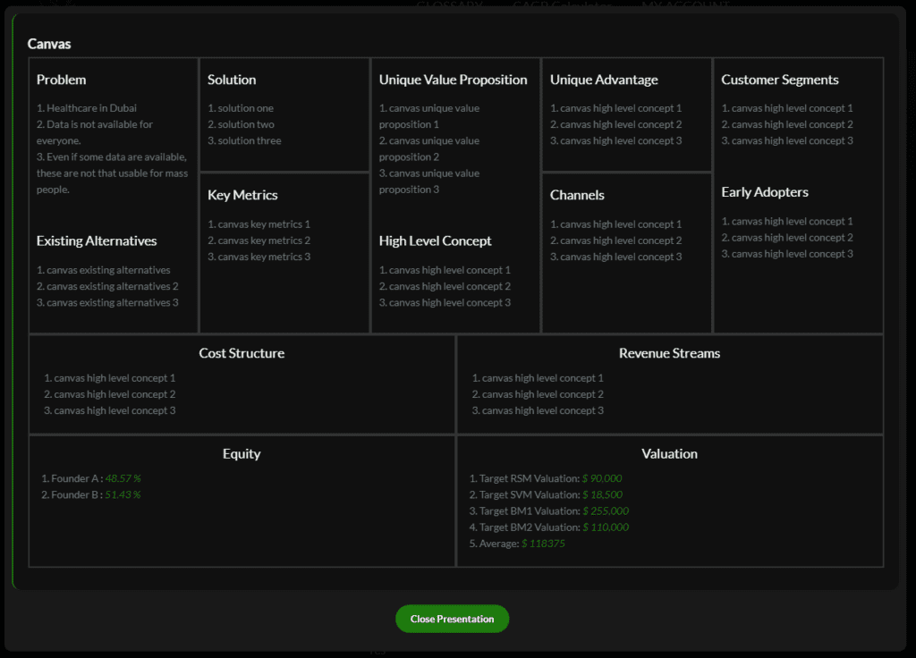916x658 pixels.
Task: Select Founder A's 48.57 % equity value
Action: [x=123, y=479]
